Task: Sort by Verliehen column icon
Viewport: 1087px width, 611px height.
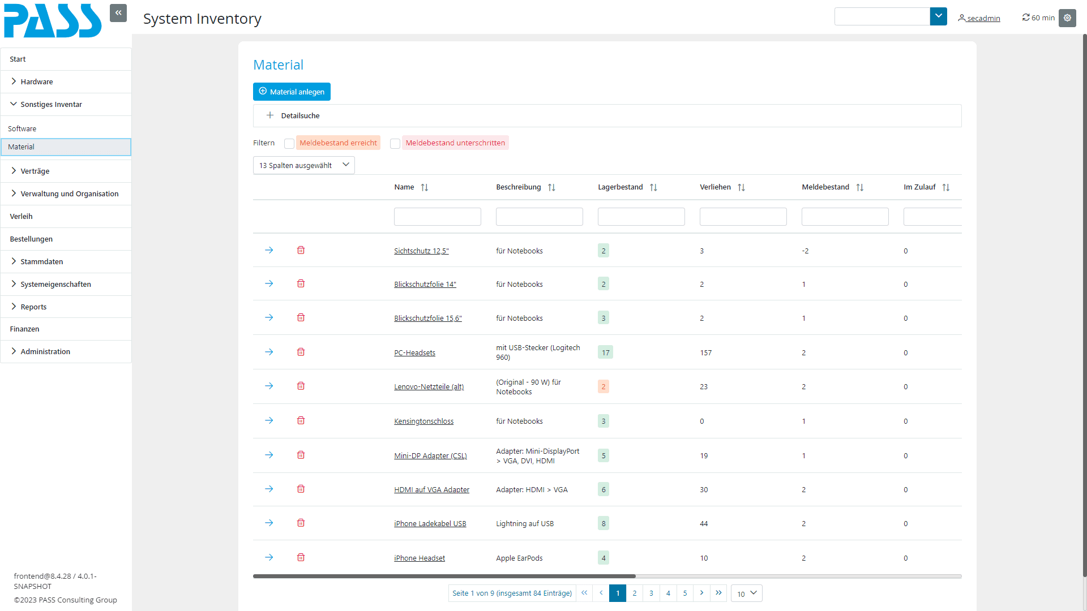Action: click(741, 187)
